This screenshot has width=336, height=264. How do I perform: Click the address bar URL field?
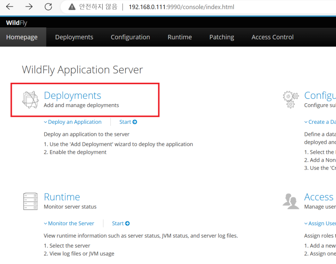coord(181,7)
